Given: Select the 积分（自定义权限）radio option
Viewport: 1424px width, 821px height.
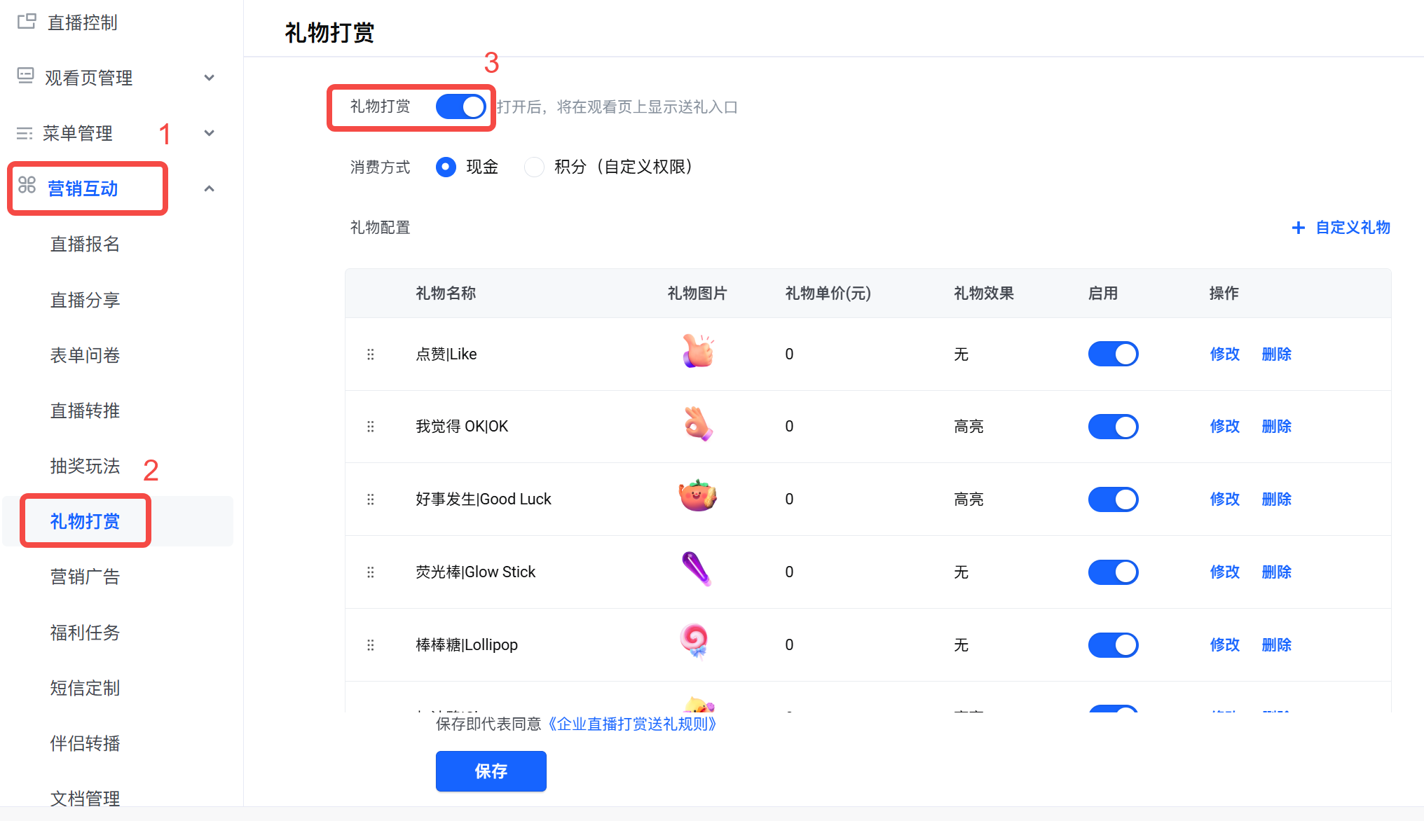Looking at the screenshot, I should (x=534, y=167).
